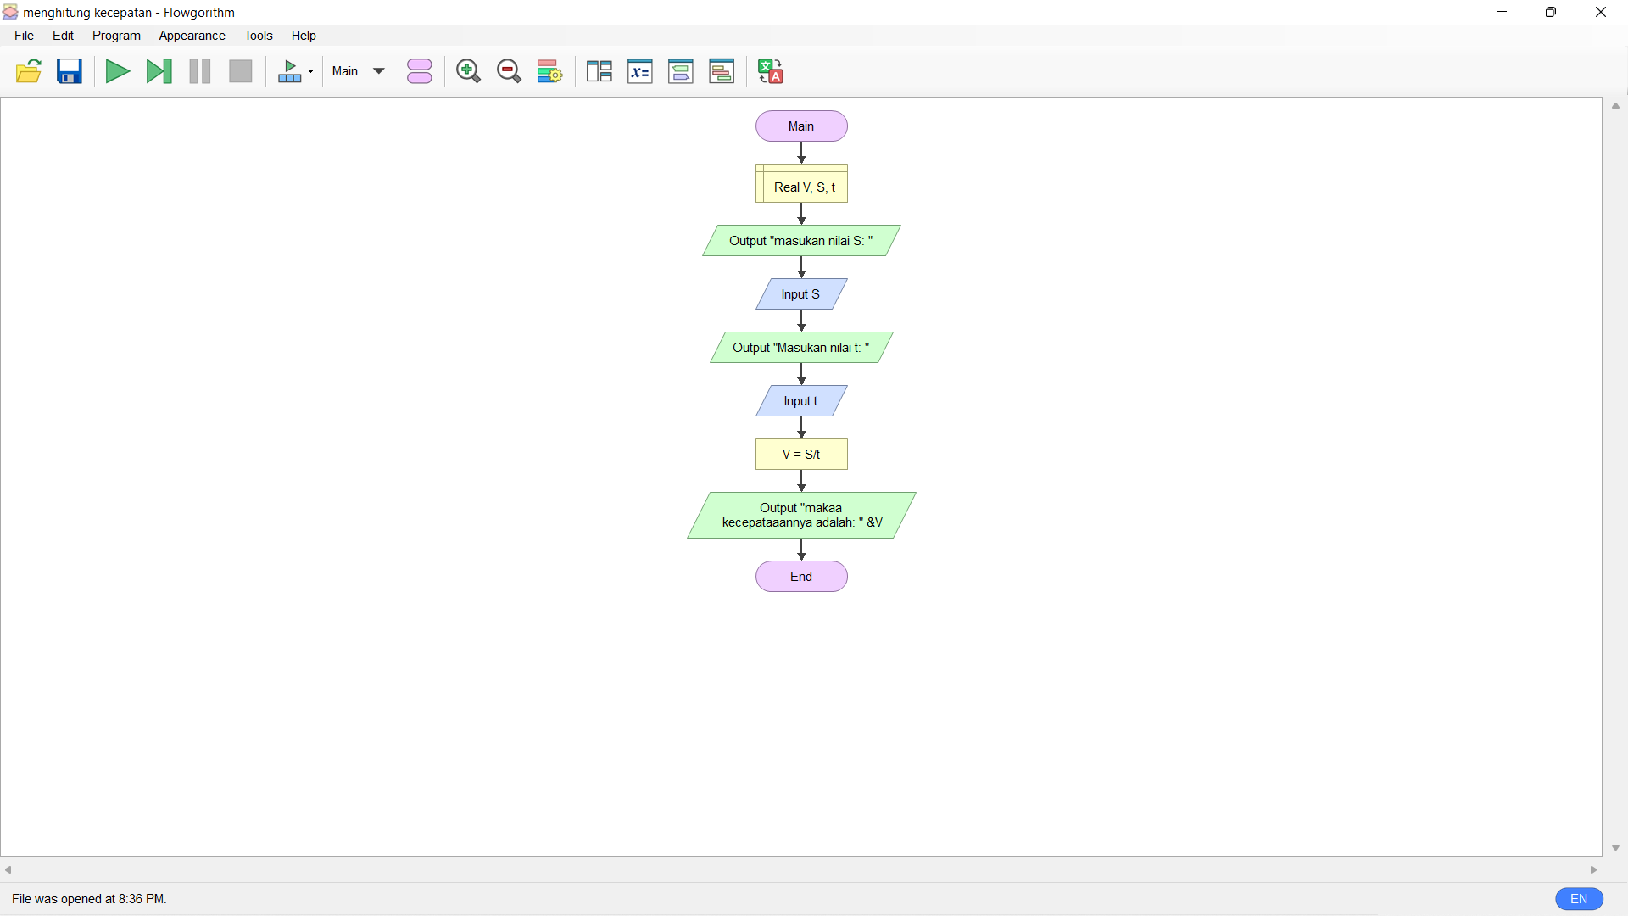Select the V = S/t assignment block

click(801, 454)
